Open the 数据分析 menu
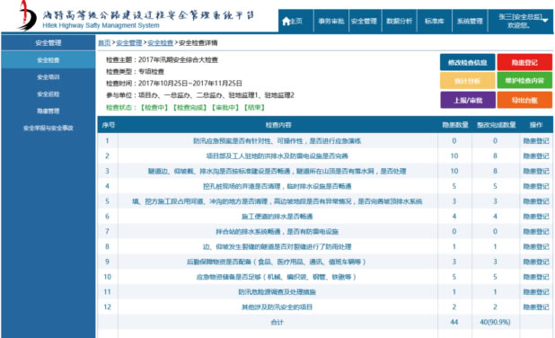 [x=400, y=22]
